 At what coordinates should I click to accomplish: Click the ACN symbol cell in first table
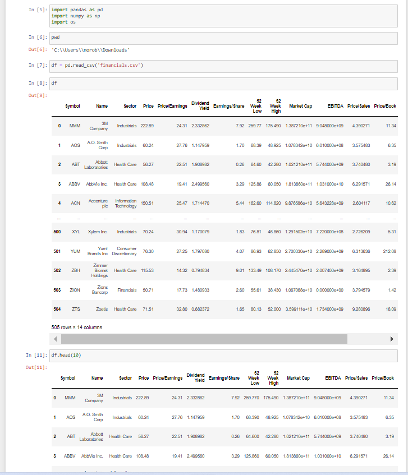coord(75,203)
